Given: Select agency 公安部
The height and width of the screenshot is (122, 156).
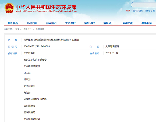Looking at the screenshot, I should coord(27,73).
